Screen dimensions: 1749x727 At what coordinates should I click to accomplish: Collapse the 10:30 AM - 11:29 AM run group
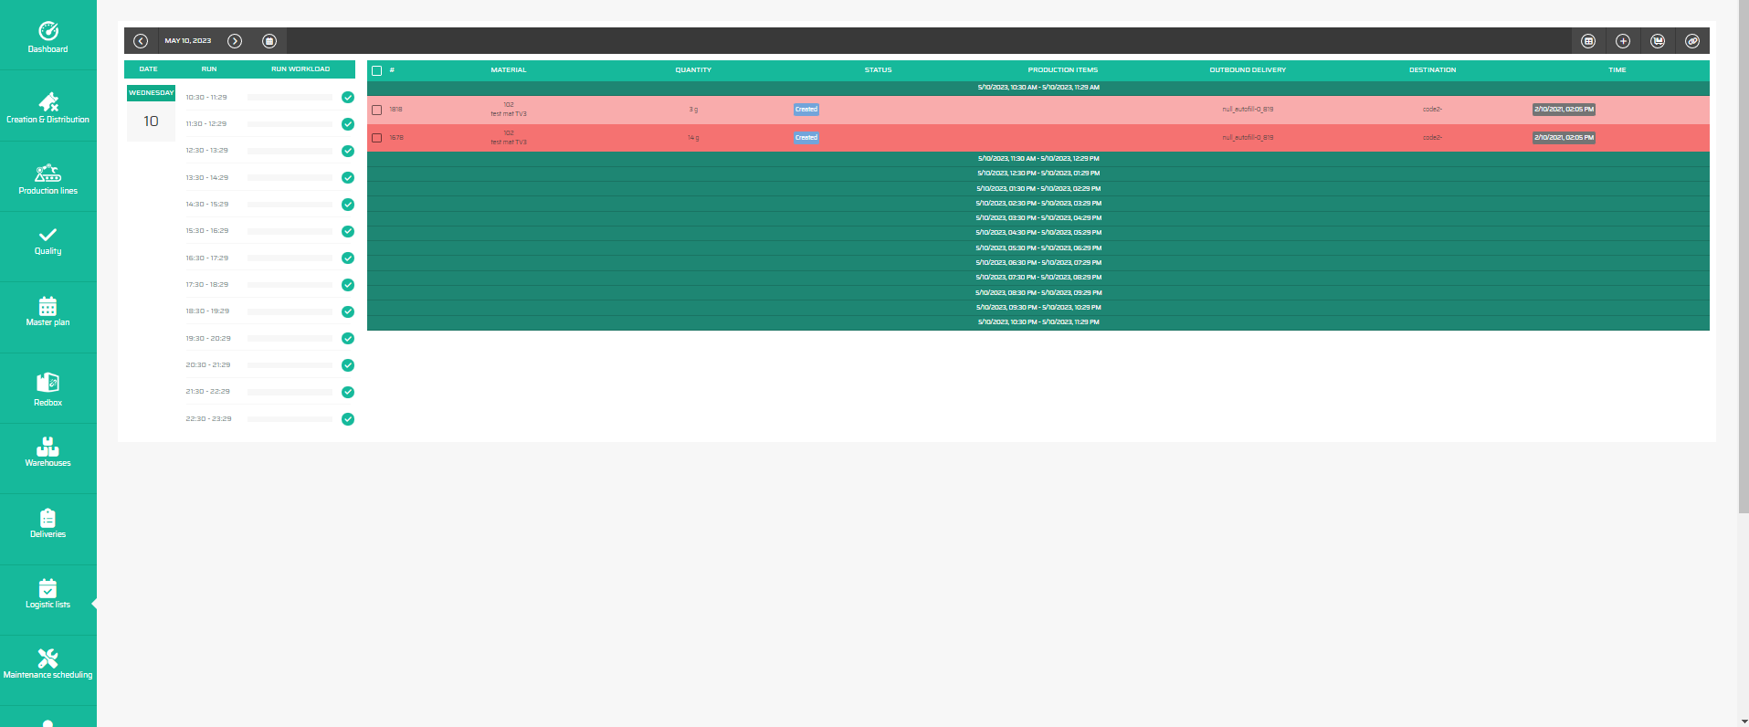pos(1038,88)
